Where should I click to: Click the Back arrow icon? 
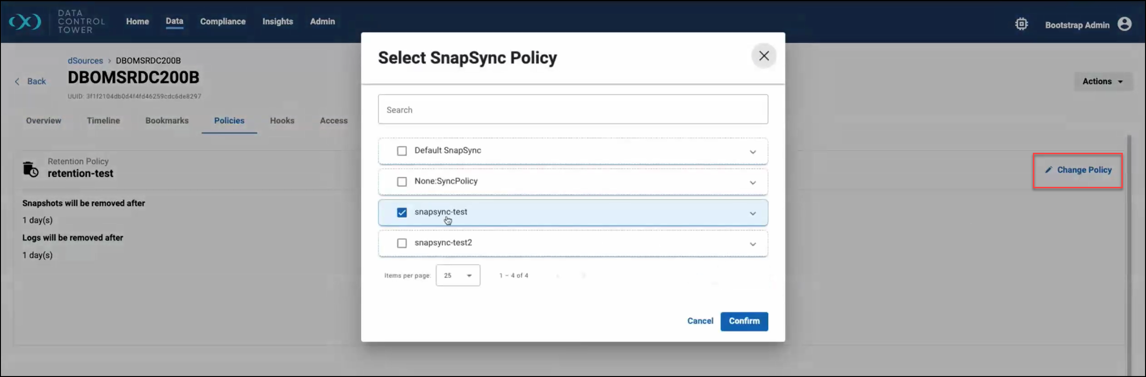click(18, 81)
